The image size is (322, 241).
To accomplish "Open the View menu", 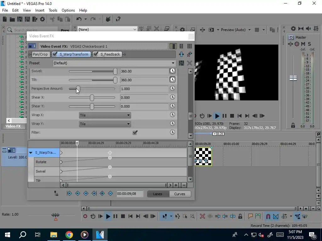I will (x=27, y=10).
